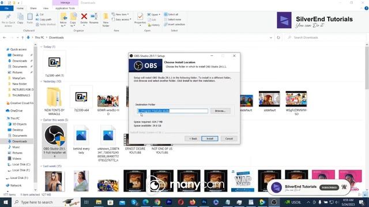
Task: Open Photoshop from taskbar
Action: (x=204, y=202)
